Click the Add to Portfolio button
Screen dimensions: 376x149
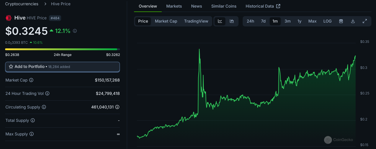63,67
